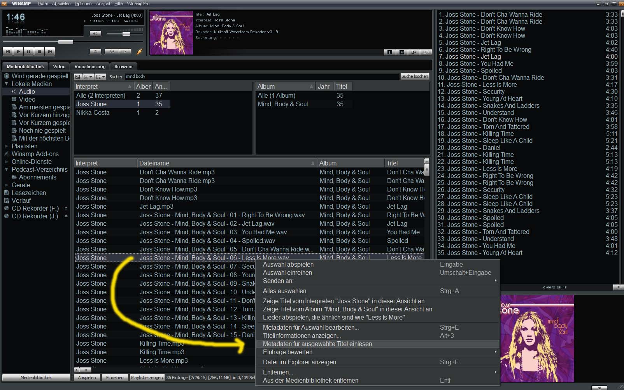Click the Suche search field
The image size is (624, 390).
coord(261,77)
